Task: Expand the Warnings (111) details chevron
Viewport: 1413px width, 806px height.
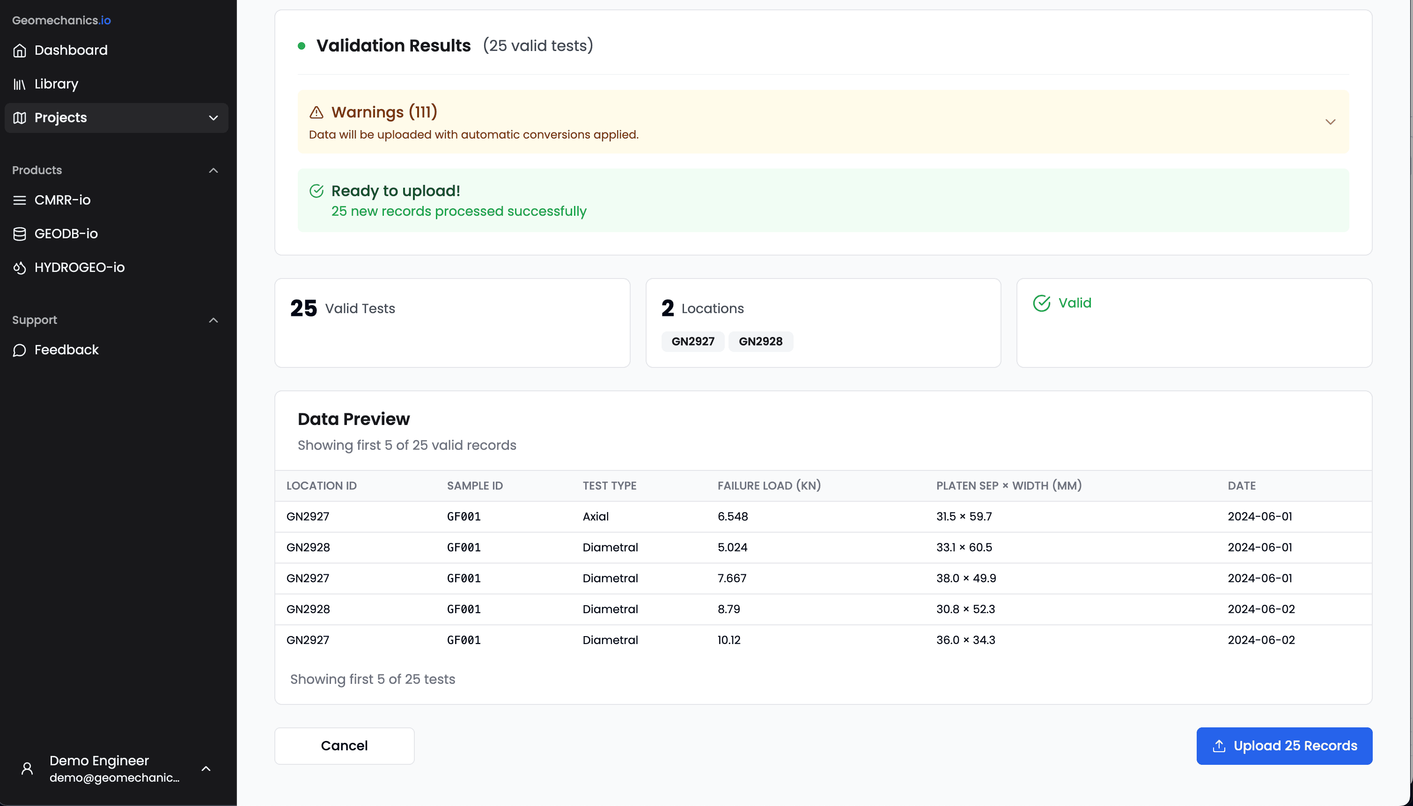Action: [1331, 122]
